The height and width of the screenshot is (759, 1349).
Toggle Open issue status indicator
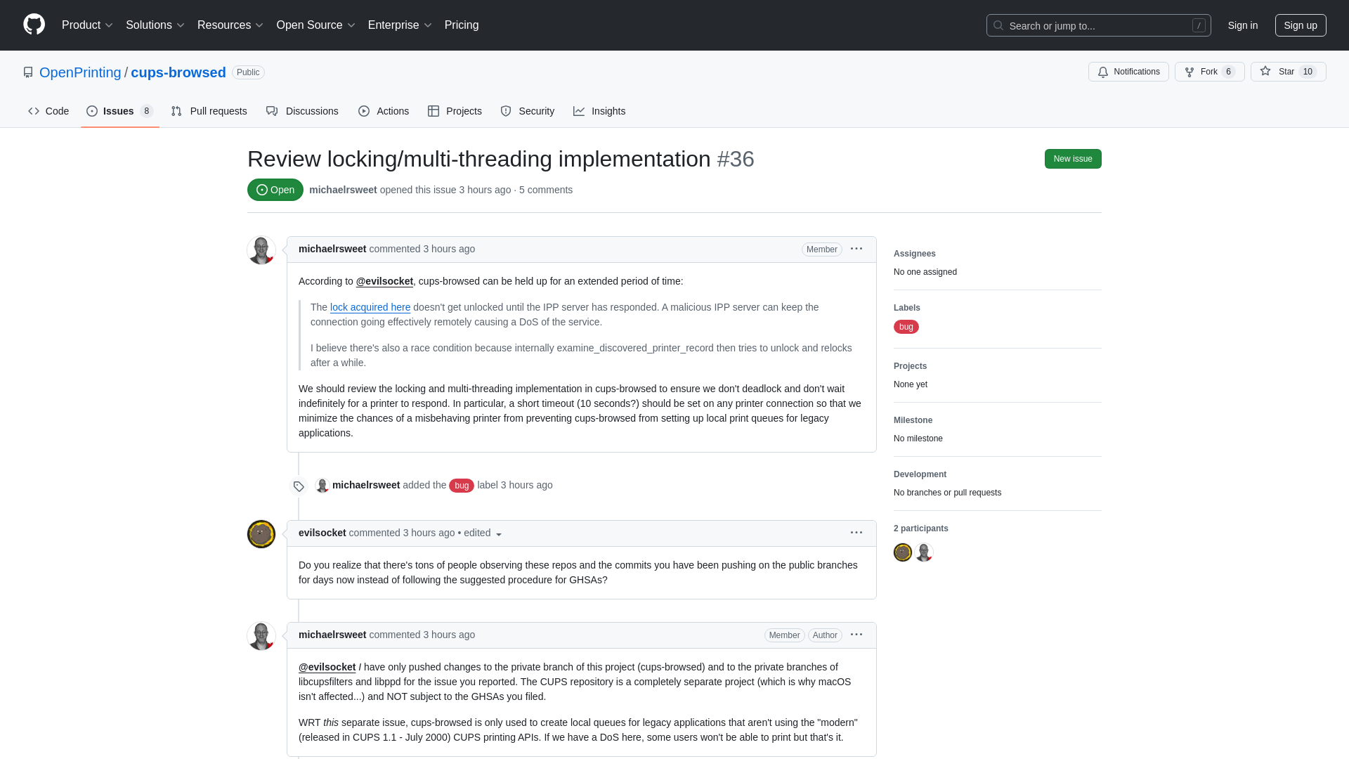click(x=276, y=190)
